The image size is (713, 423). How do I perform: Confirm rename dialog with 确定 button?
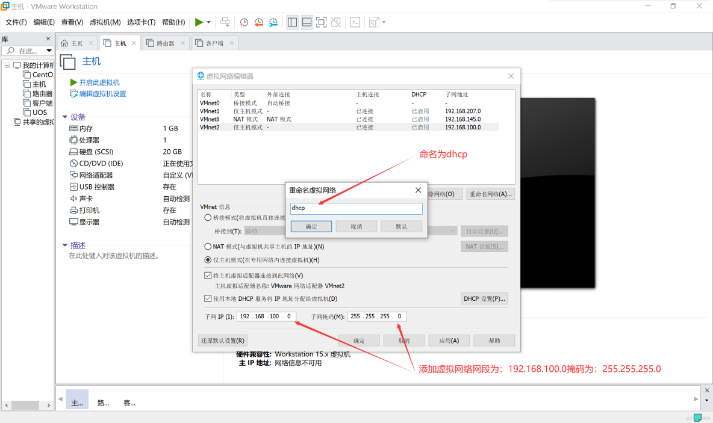click(x=311, y=226)
